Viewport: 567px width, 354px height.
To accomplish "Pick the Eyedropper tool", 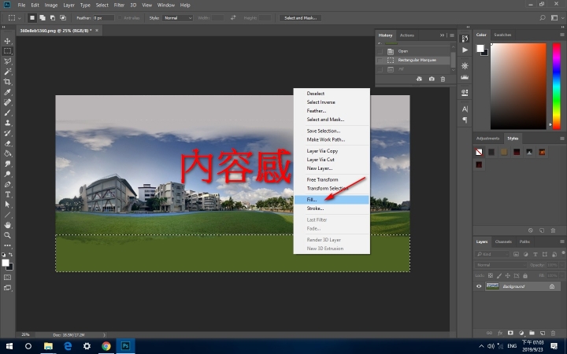I will (8, 92).
